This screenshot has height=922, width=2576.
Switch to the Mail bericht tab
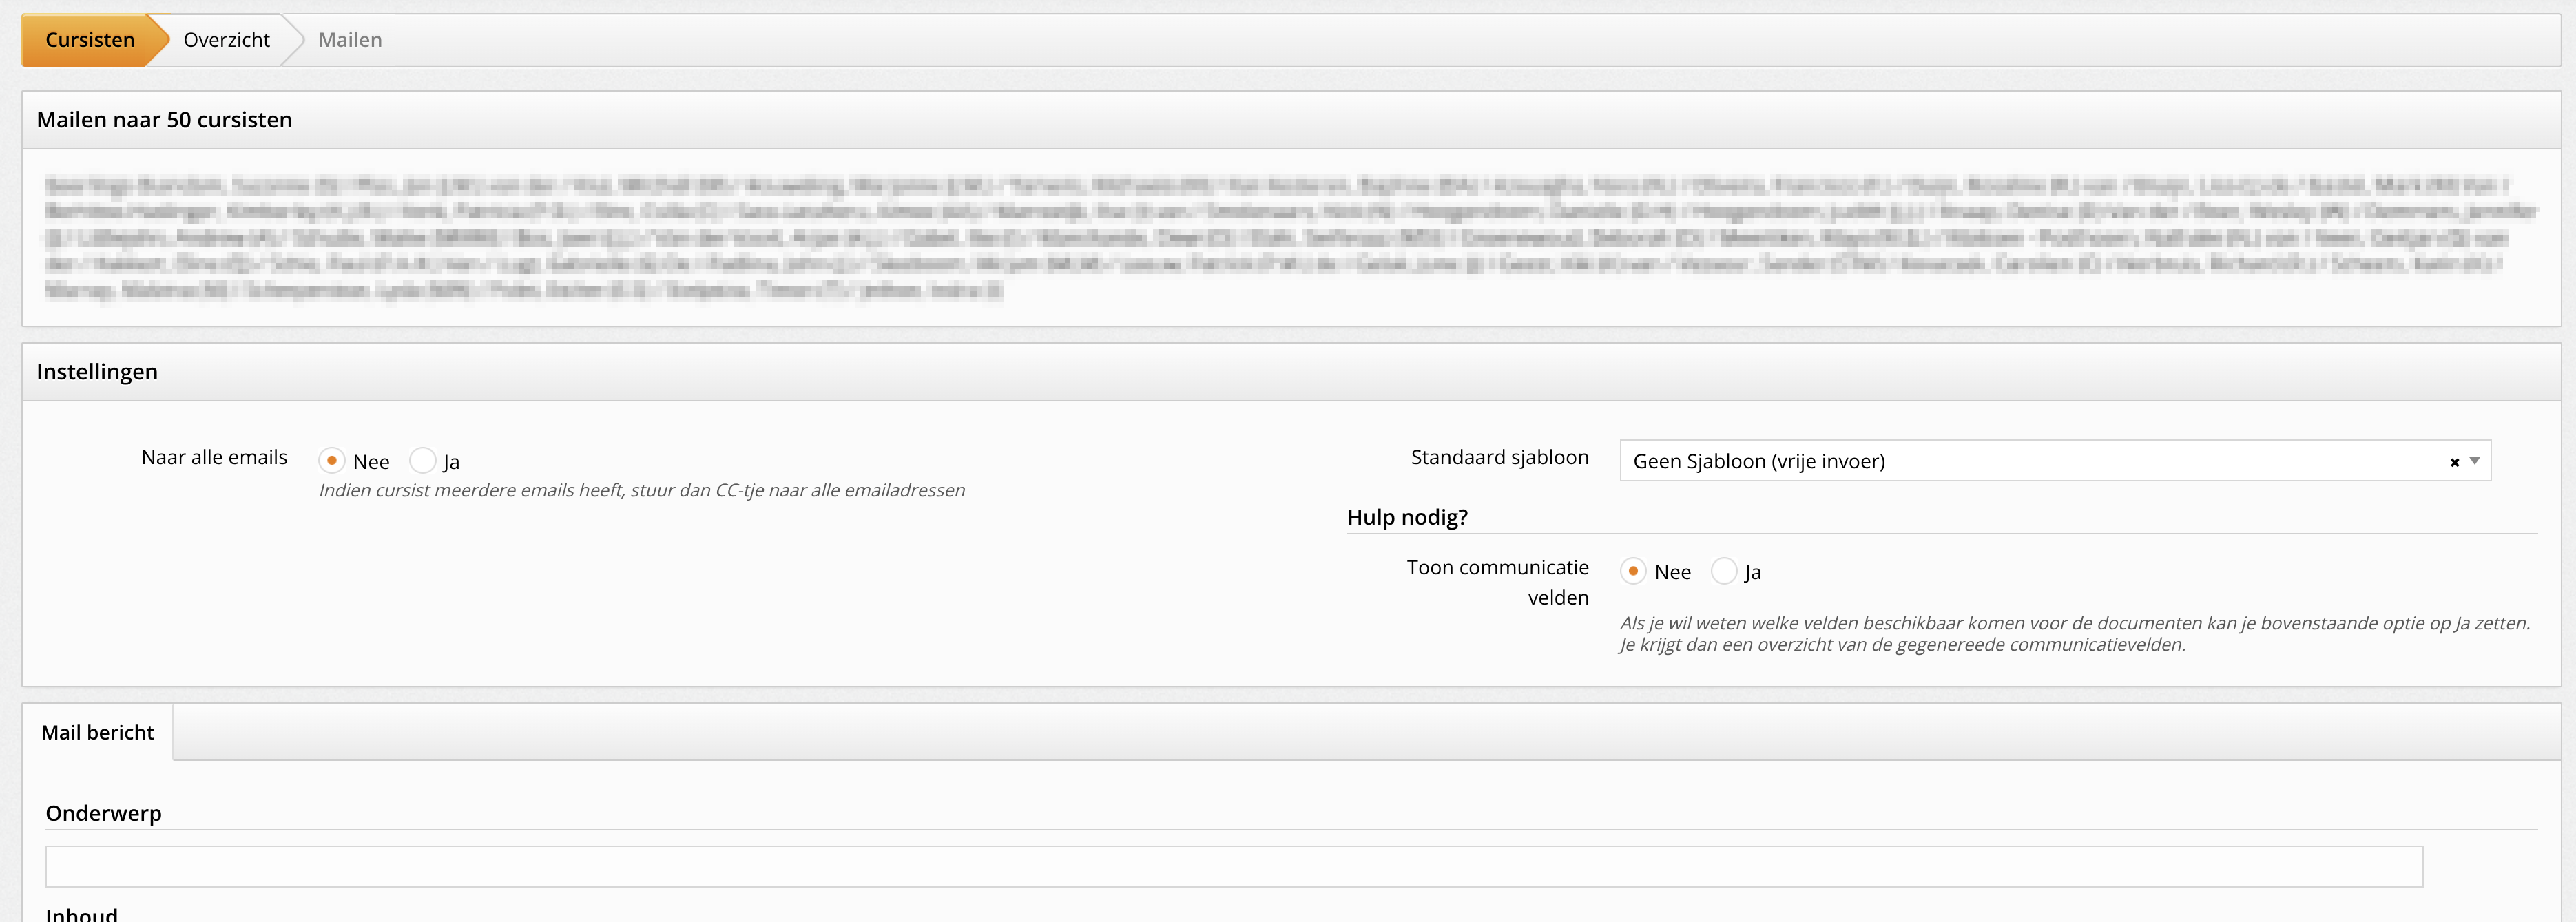[98, 732]
